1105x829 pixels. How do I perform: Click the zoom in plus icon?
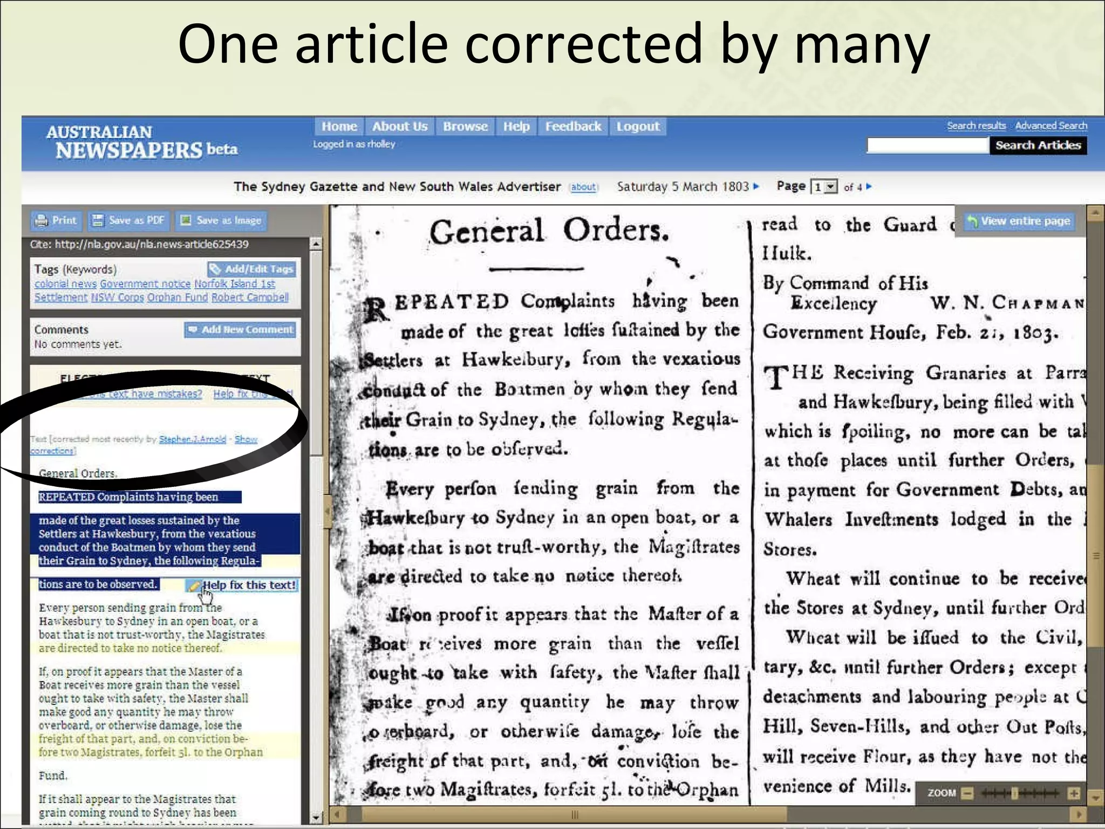coord(1074,793)
